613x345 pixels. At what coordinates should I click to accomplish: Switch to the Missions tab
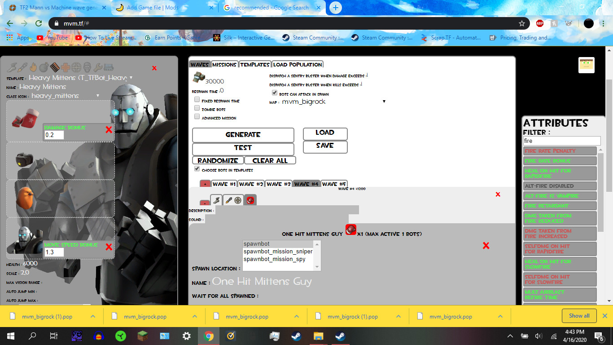[x=224, y=64]
